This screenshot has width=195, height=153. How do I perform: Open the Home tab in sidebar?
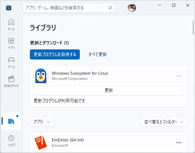(x=11, y=24)
